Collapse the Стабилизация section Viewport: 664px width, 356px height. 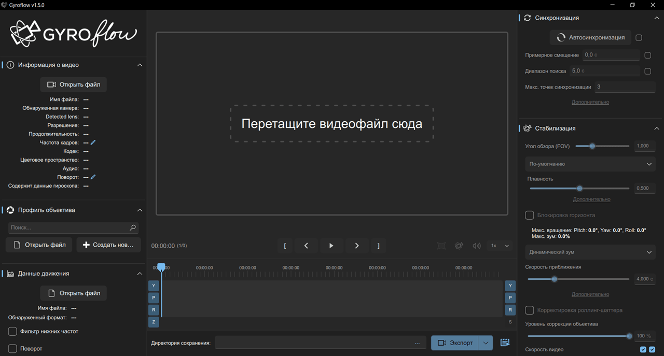(x=657, y=128)
